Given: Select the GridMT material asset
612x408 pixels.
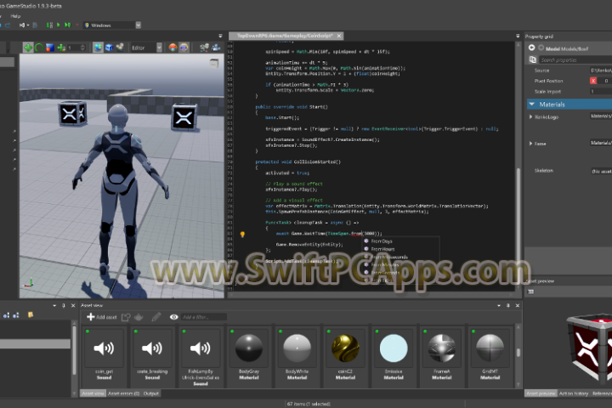Looking at the screenshot, I should (490, 357).
